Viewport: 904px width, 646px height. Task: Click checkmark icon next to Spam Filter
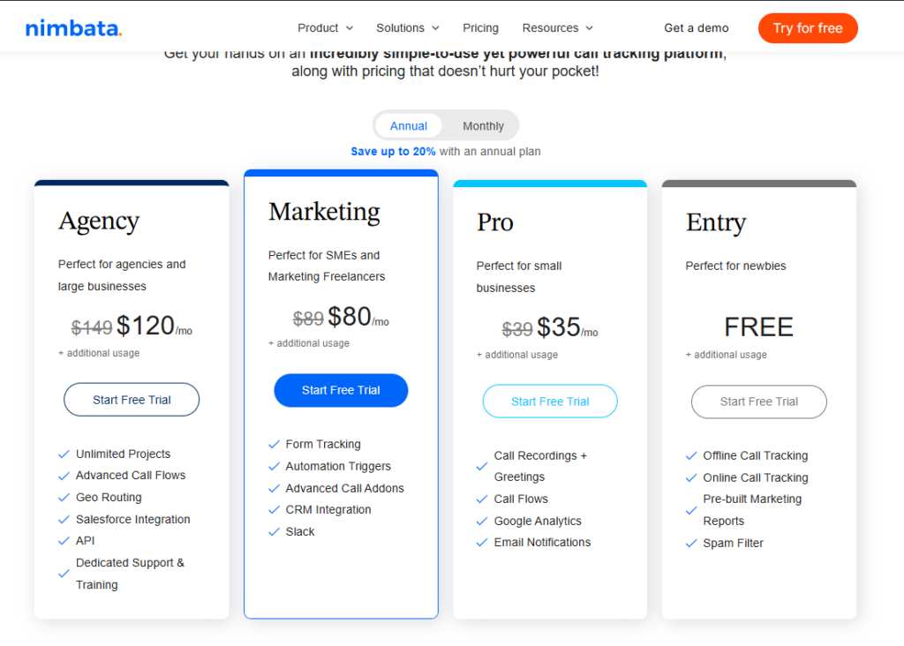[x=691, y=543]
